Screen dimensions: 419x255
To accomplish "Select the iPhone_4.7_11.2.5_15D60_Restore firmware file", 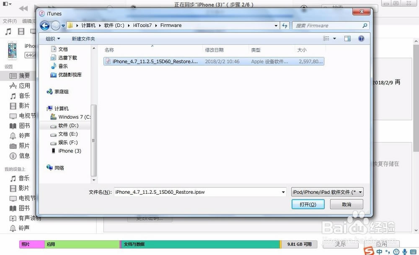I will click(x=214, y=61).
